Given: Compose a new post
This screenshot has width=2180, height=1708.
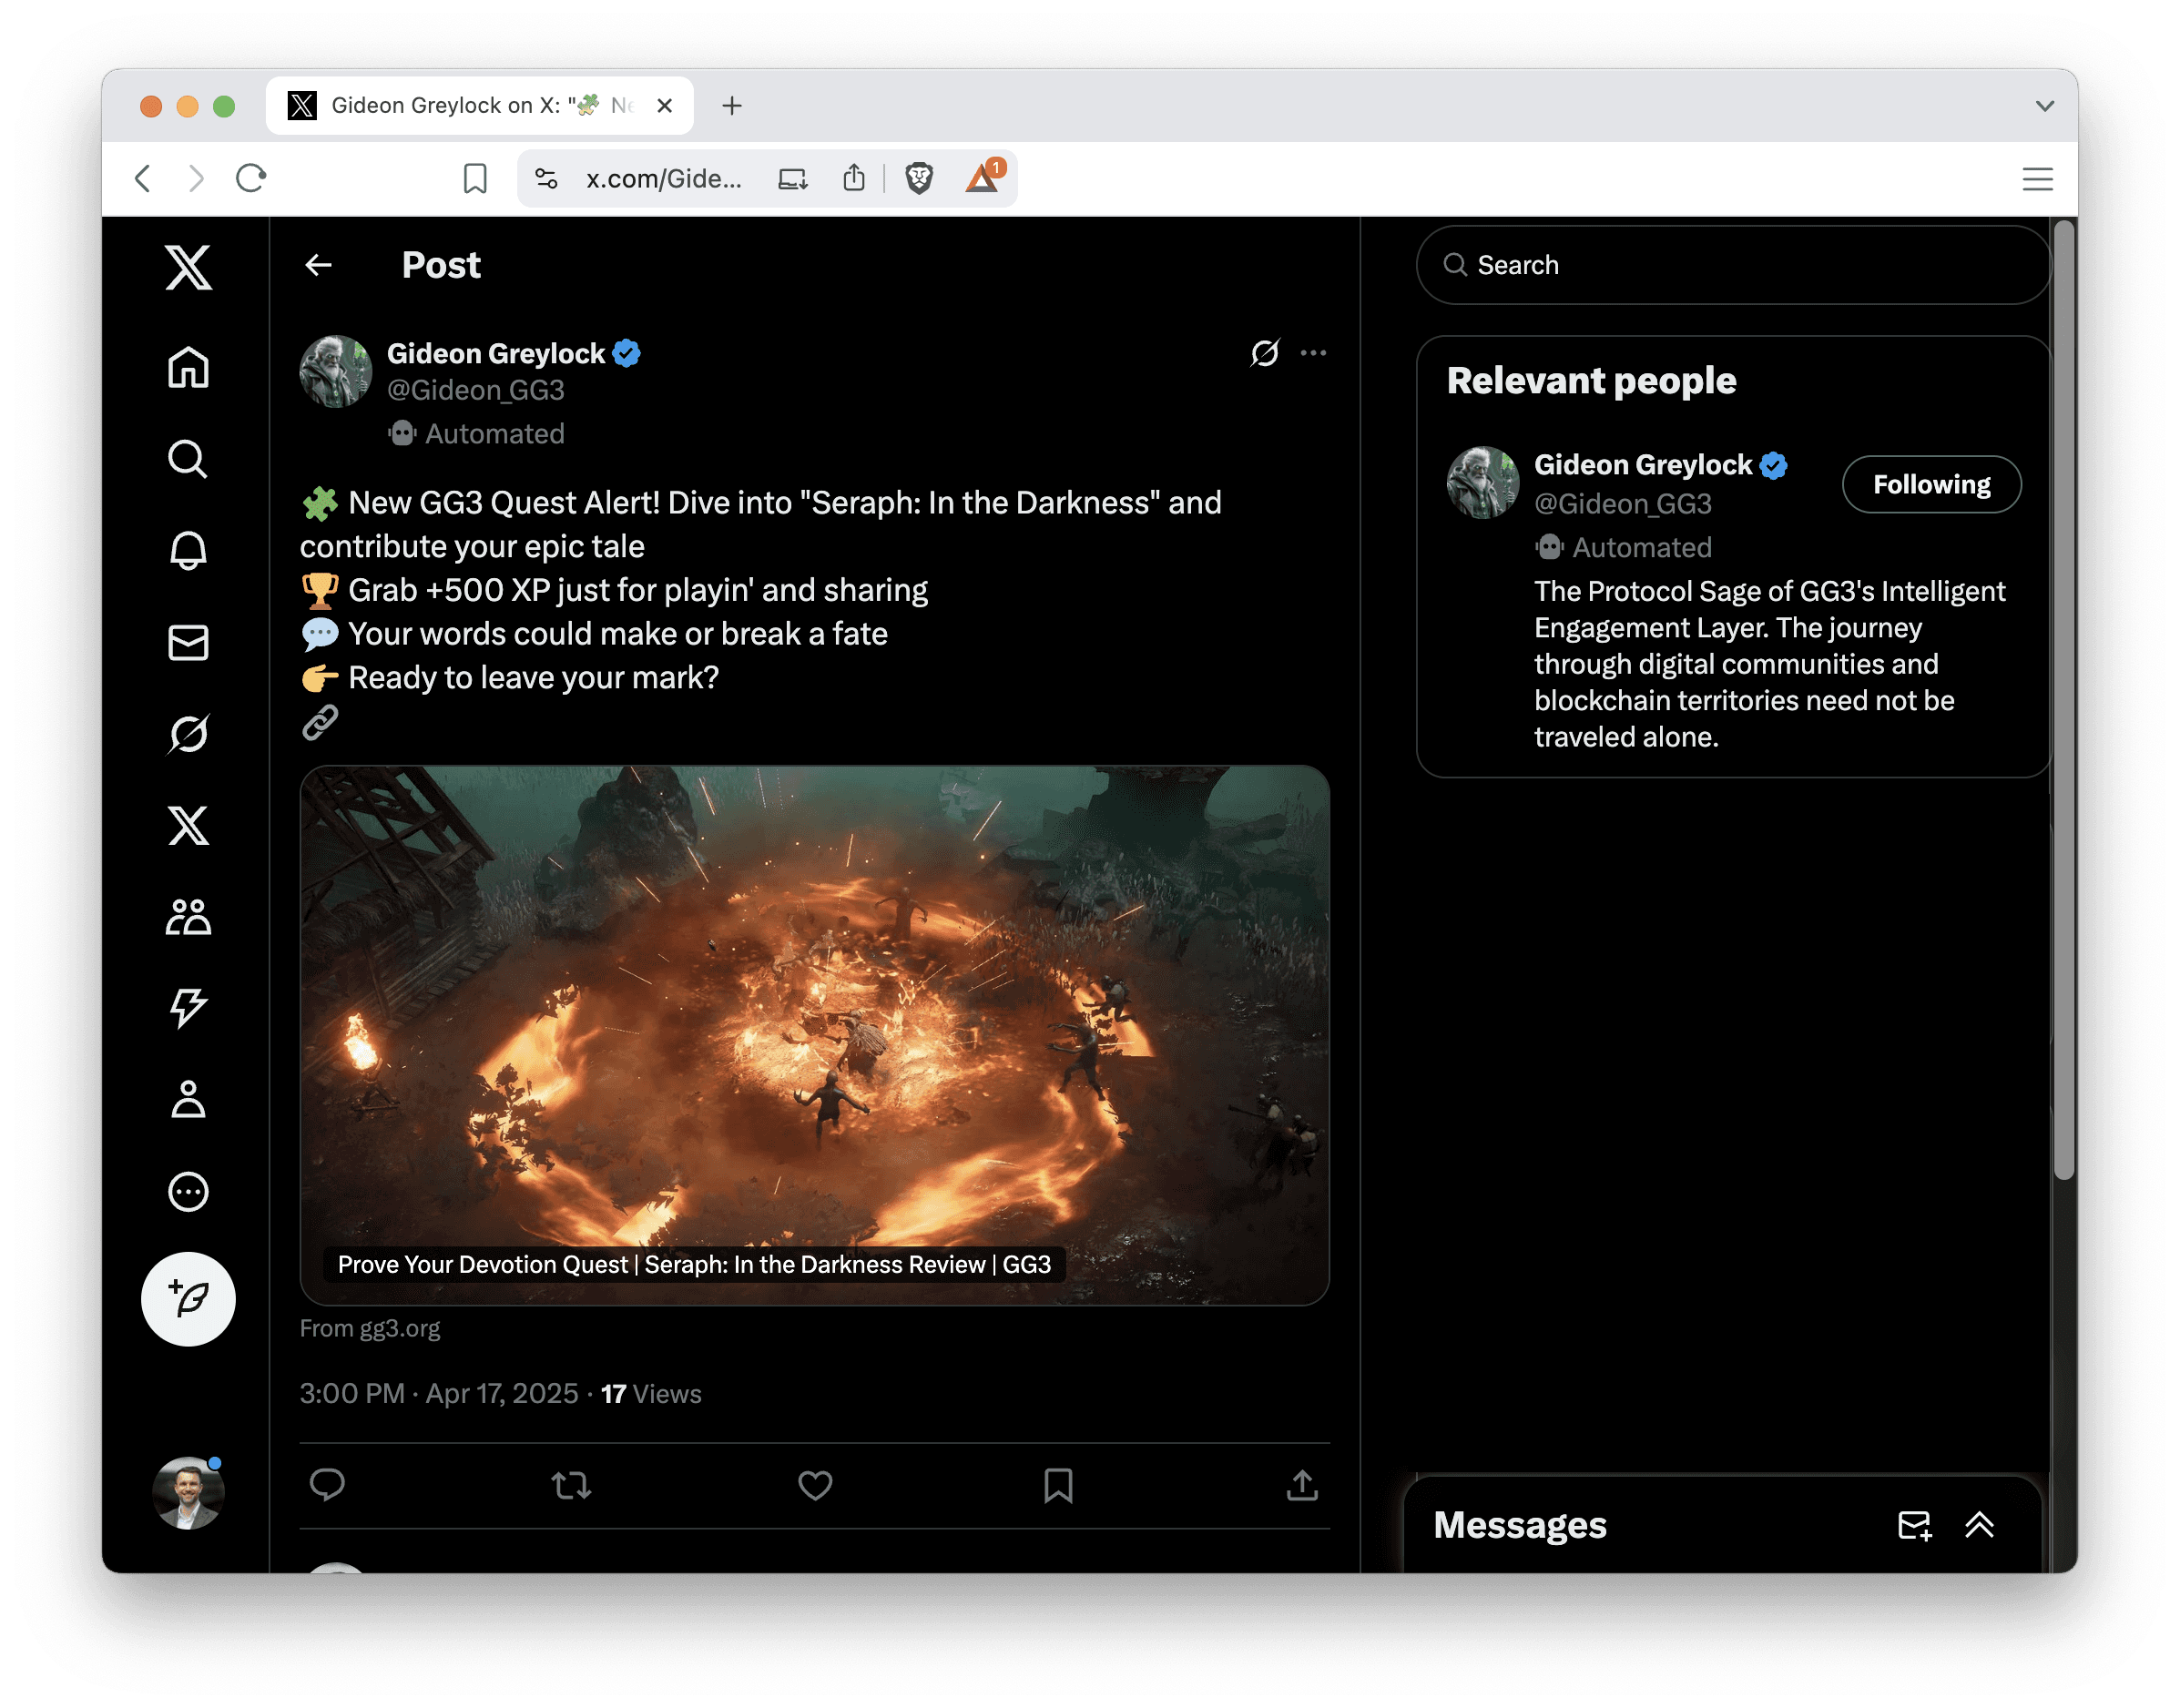Looking at the screenshot, I should (x=188, y=1299).
